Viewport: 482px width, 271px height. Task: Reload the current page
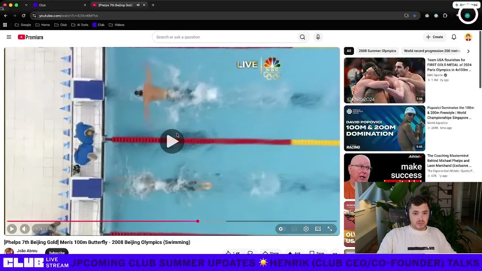[x=23, y=15]
